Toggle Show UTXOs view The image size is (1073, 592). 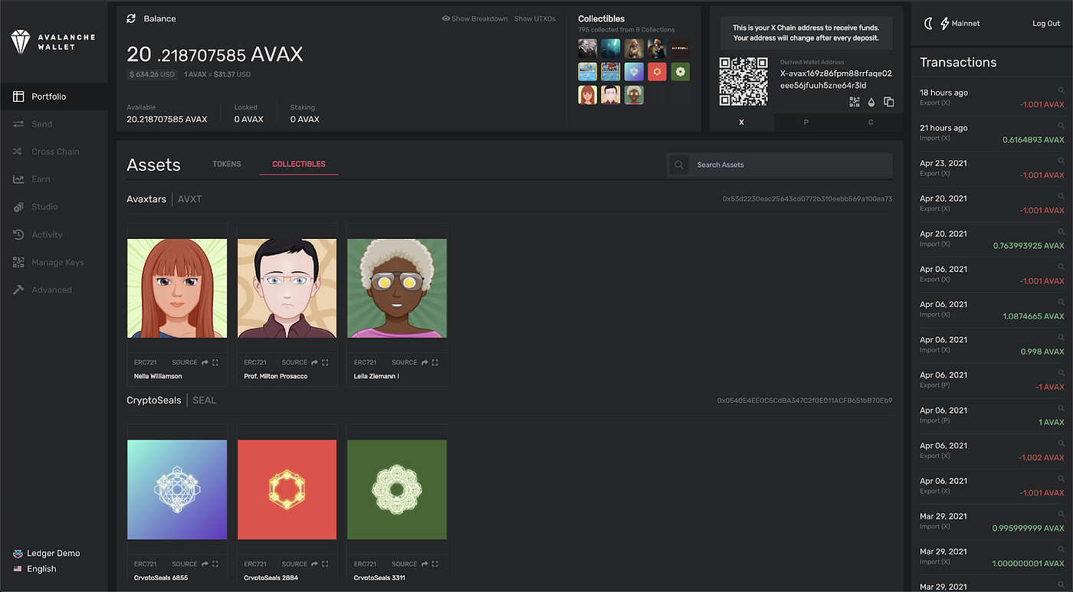tap(535, 18)
